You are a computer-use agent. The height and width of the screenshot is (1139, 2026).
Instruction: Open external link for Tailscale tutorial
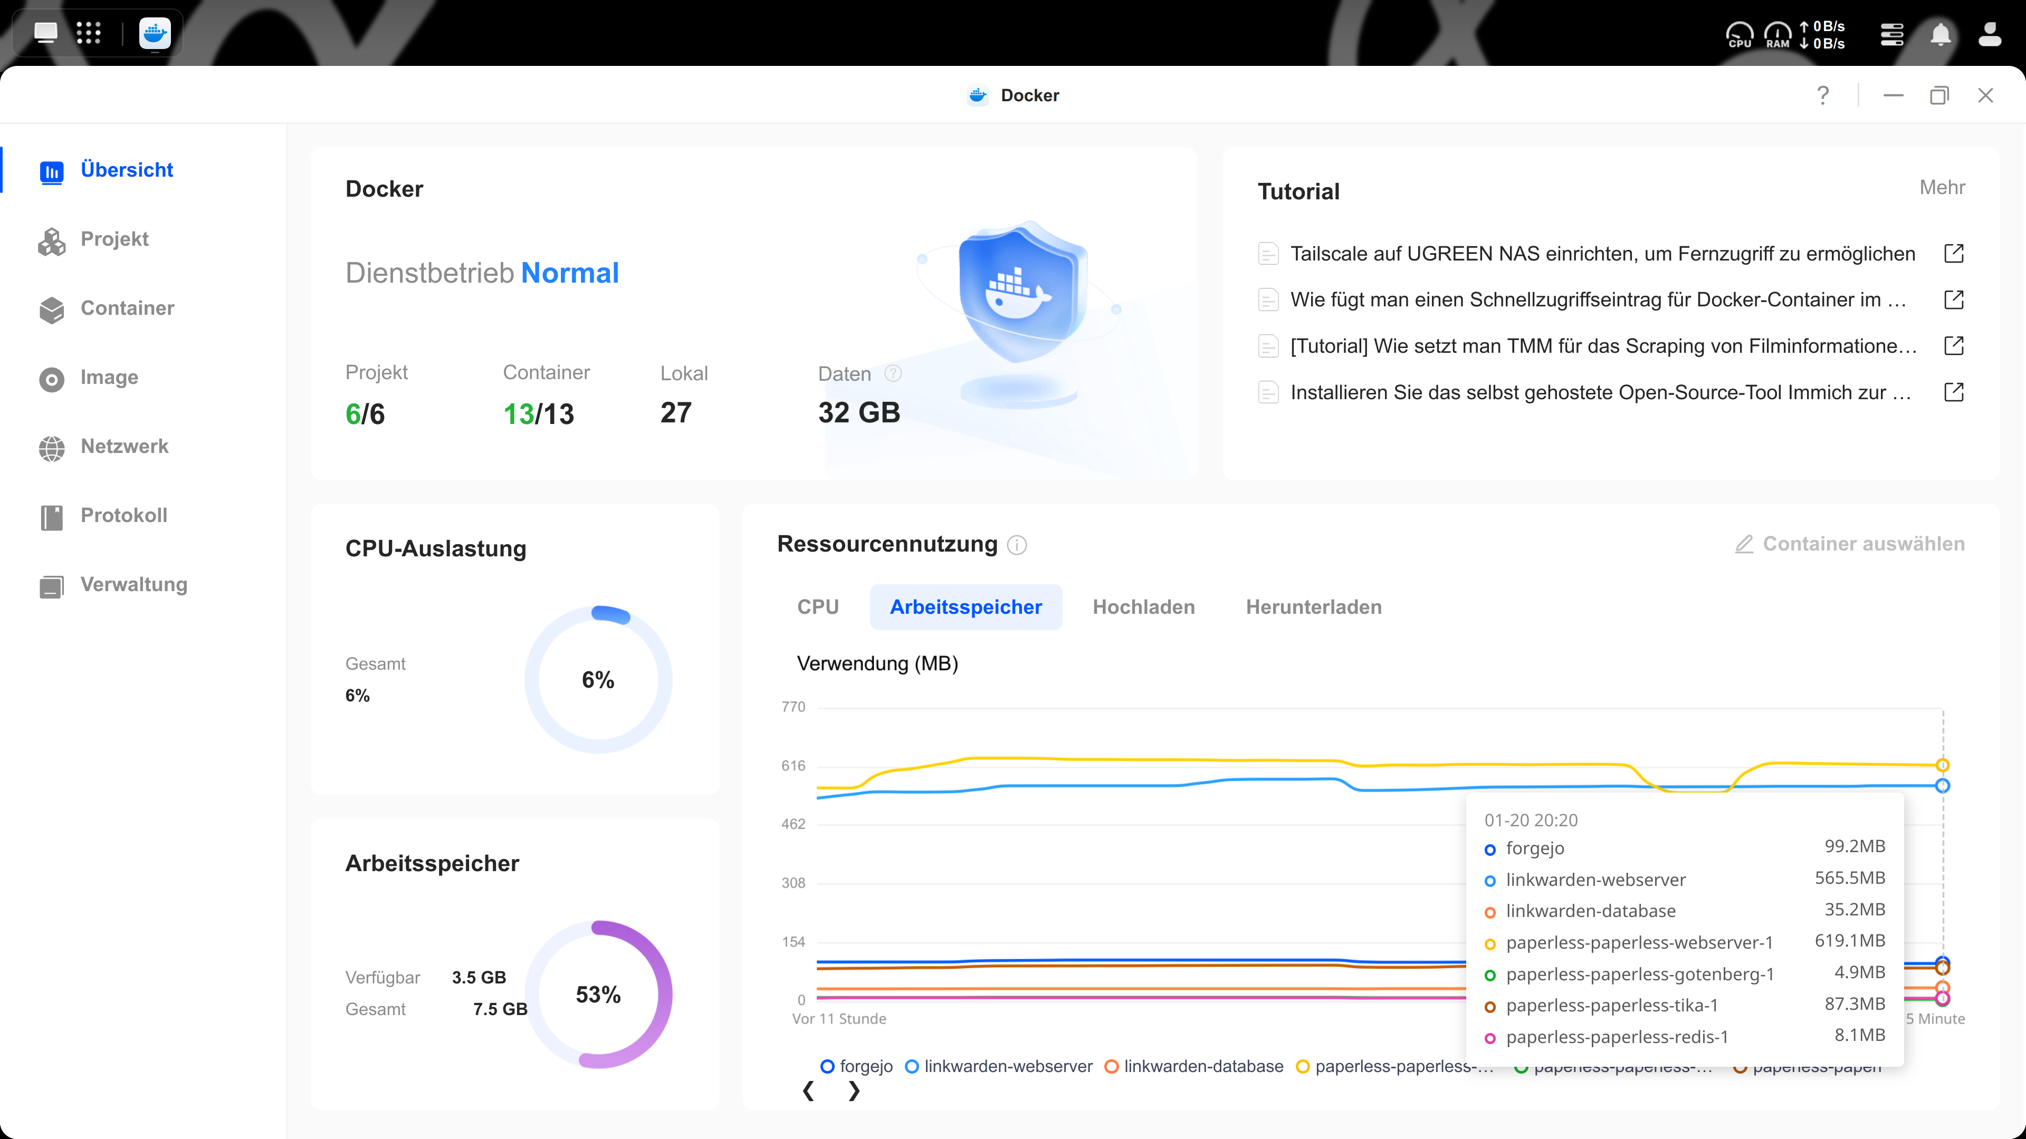click(1954, 254)
